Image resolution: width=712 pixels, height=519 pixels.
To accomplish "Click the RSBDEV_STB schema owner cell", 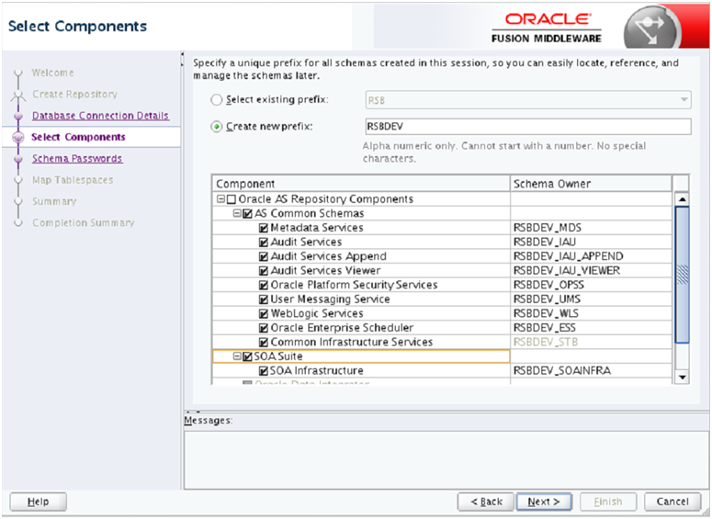I will (591, 343).
